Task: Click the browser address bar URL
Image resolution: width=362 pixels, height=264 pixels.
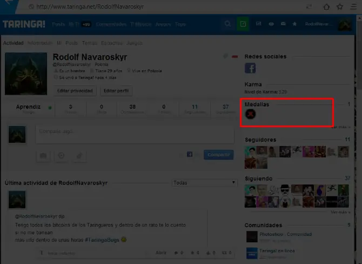Action: pyautogui.click(x=90, y=6)
